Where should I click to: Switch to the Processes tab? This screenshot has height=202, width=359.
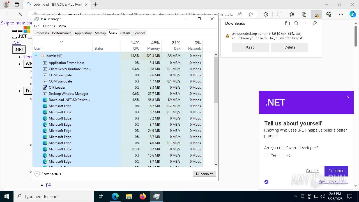[x=42, y=33]
